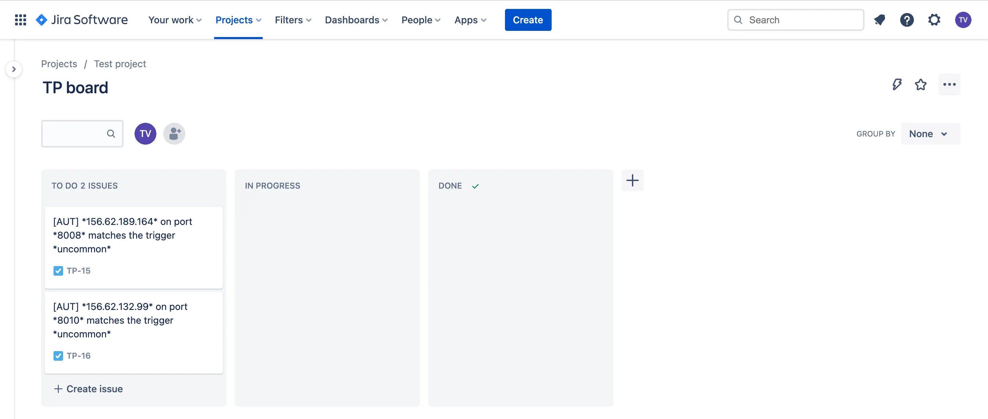Open Jira settings via the gear icon
This screenshot has height=419, width=988.
pyautogui.click(x=934, y=20)
